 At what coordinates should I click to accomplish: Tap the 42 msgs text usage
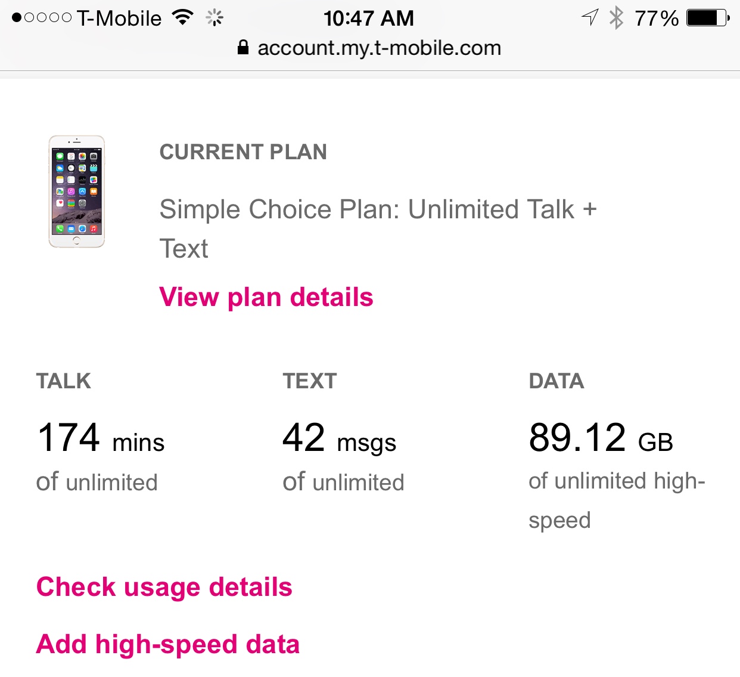339,438
